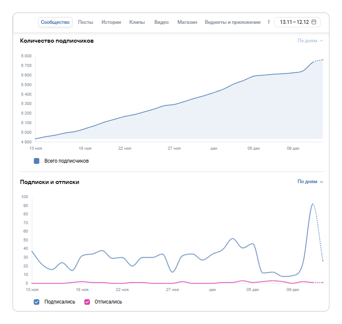Click the Всего подписчиков legend swatch
342x324 pixels.
[x=36, y=161]
